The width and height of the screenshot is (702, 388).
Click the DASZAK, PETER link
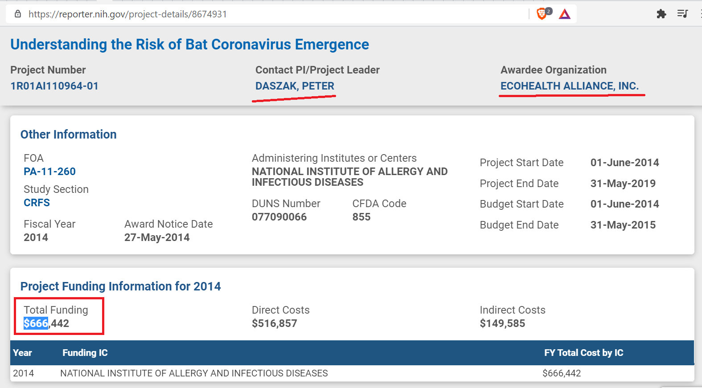tap(295, 86)
